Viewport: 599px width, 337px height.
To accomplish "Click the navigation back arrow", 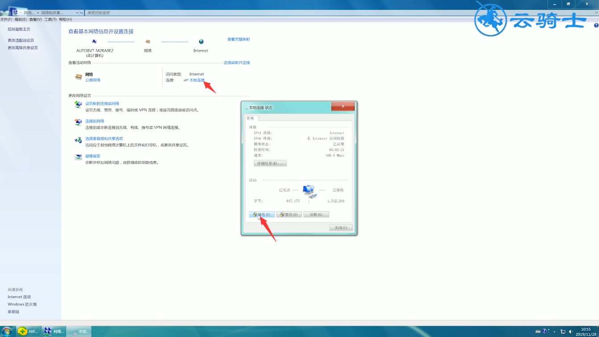I will tap(2, 13).
